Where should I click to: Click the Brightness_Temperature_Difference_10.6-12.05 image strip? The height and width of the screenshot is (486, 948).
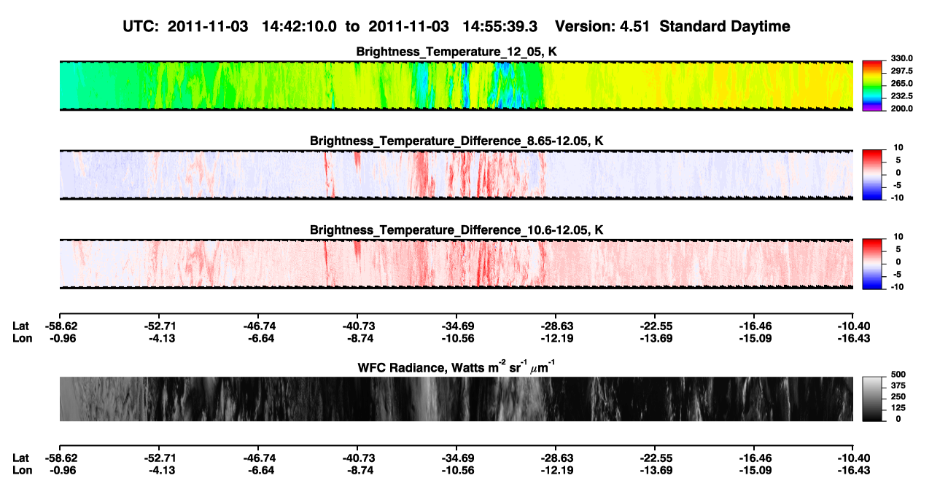pyautogui.click(x=456, y=263)
